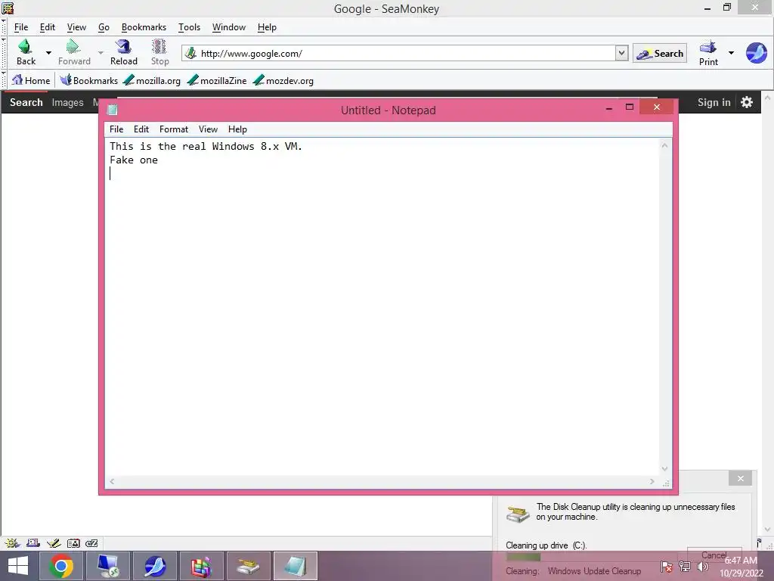Click the SeaMonkey Back button
The image size is (774, 581).
pos(26,52)
